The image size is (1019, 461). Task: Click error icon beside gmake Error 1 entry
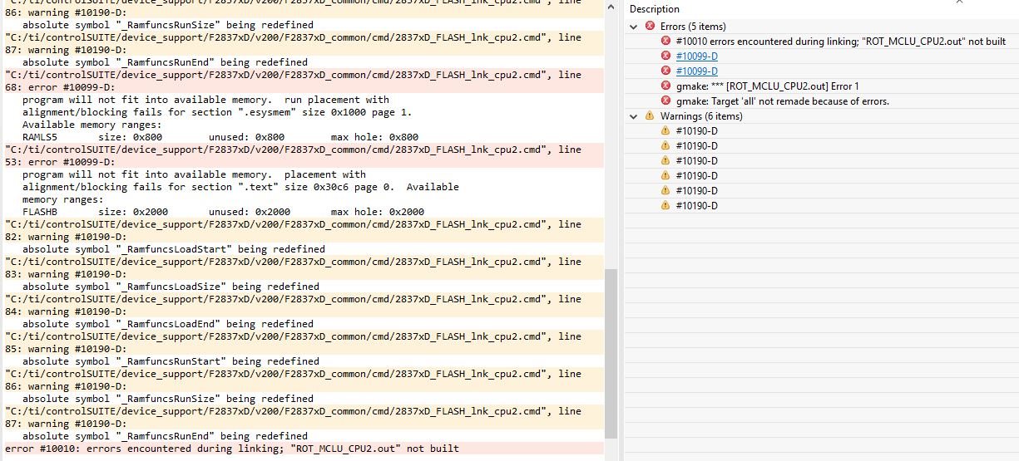665,86
